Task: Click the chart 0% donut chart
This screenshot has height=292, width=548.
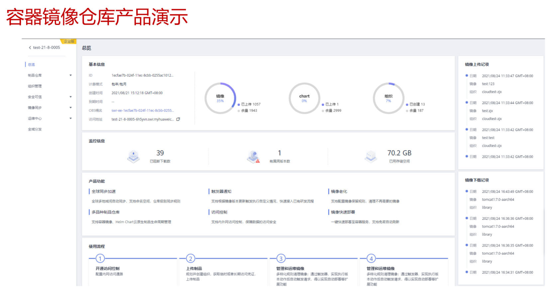Action: tap(304, 98)
